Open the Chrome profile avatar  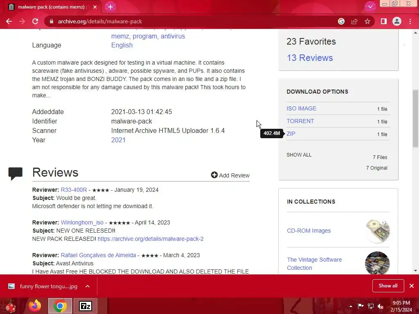point(397,21)
